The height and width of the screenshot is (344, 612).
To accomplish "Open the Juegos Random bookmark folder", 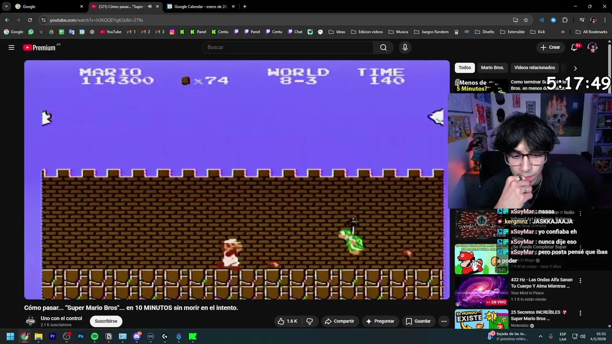I will (431, 32).
